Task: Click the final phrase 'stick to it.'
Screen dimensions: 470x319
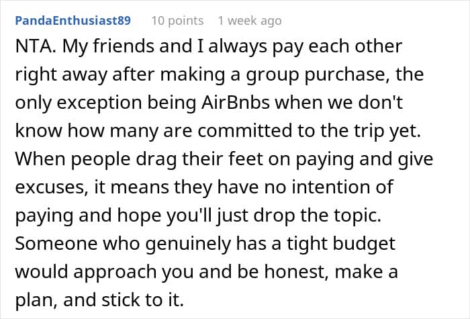Action: pos(142,300)
